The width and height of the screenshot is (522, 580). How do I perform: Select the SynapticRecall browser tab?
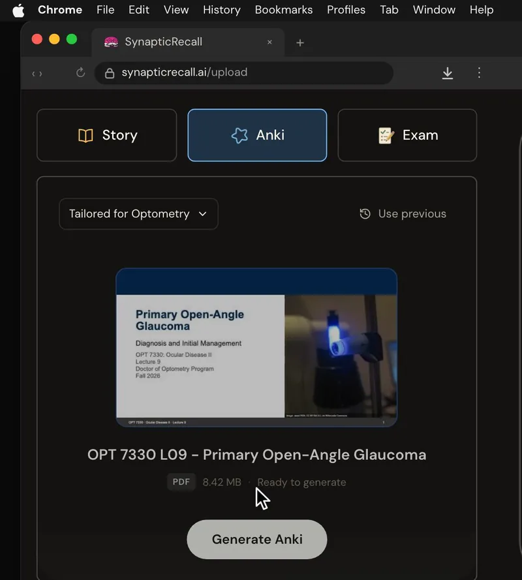click(x=188, y=42)
